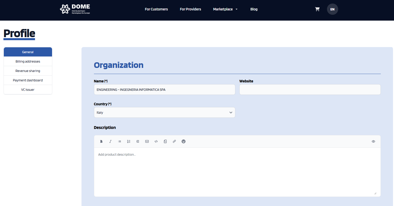Open the For Providers page

tap(190, 9)
